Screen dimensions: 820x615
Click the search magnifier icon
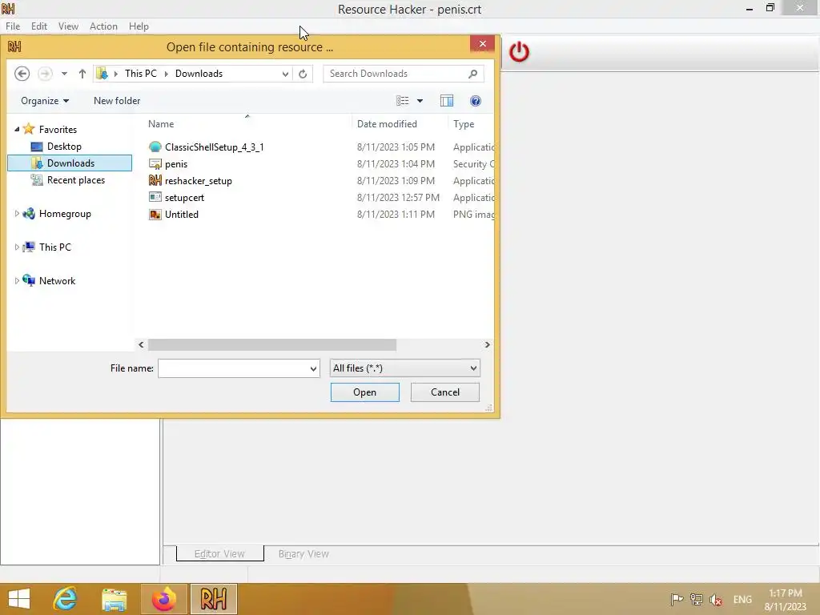[x=472, y=74]
